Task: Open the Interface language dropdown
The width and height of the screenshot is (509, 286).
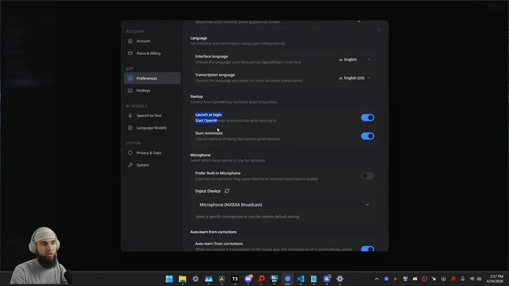Action: click(x=354, y=60)
